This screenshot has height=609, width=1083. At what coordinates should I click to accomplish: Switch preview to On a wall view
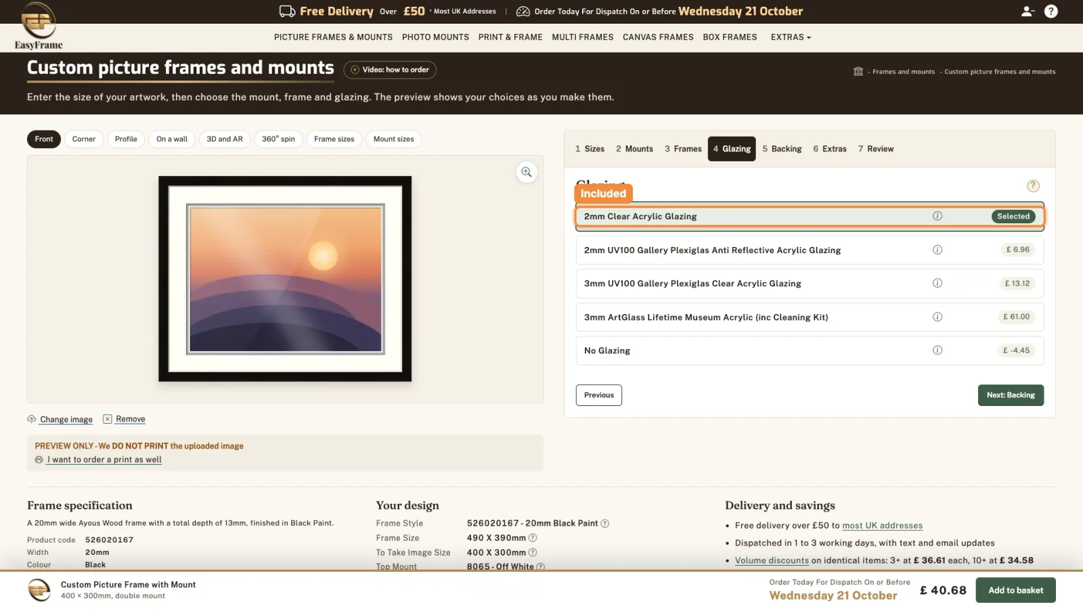click(x=172, y=139)
